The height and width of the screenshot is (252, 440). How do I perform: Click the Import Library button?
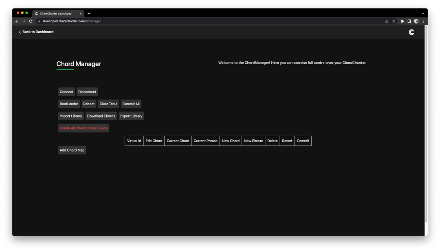pos(71,116)
